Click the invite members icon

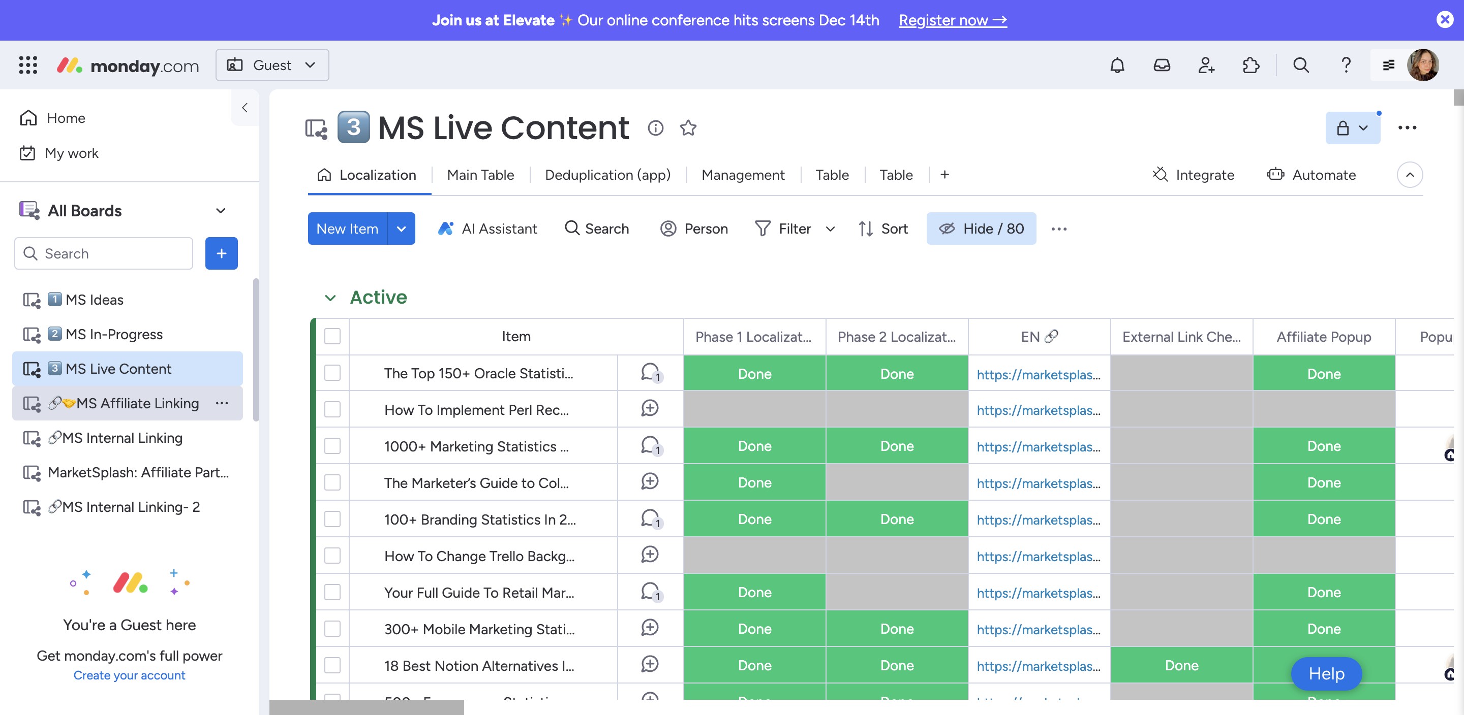coord(1206,66)
